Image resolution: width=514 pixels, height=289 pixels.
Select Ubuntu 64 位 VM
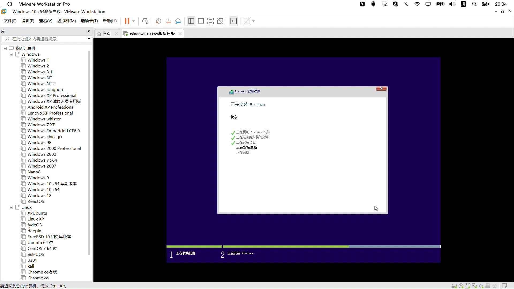tap(40, 243)
